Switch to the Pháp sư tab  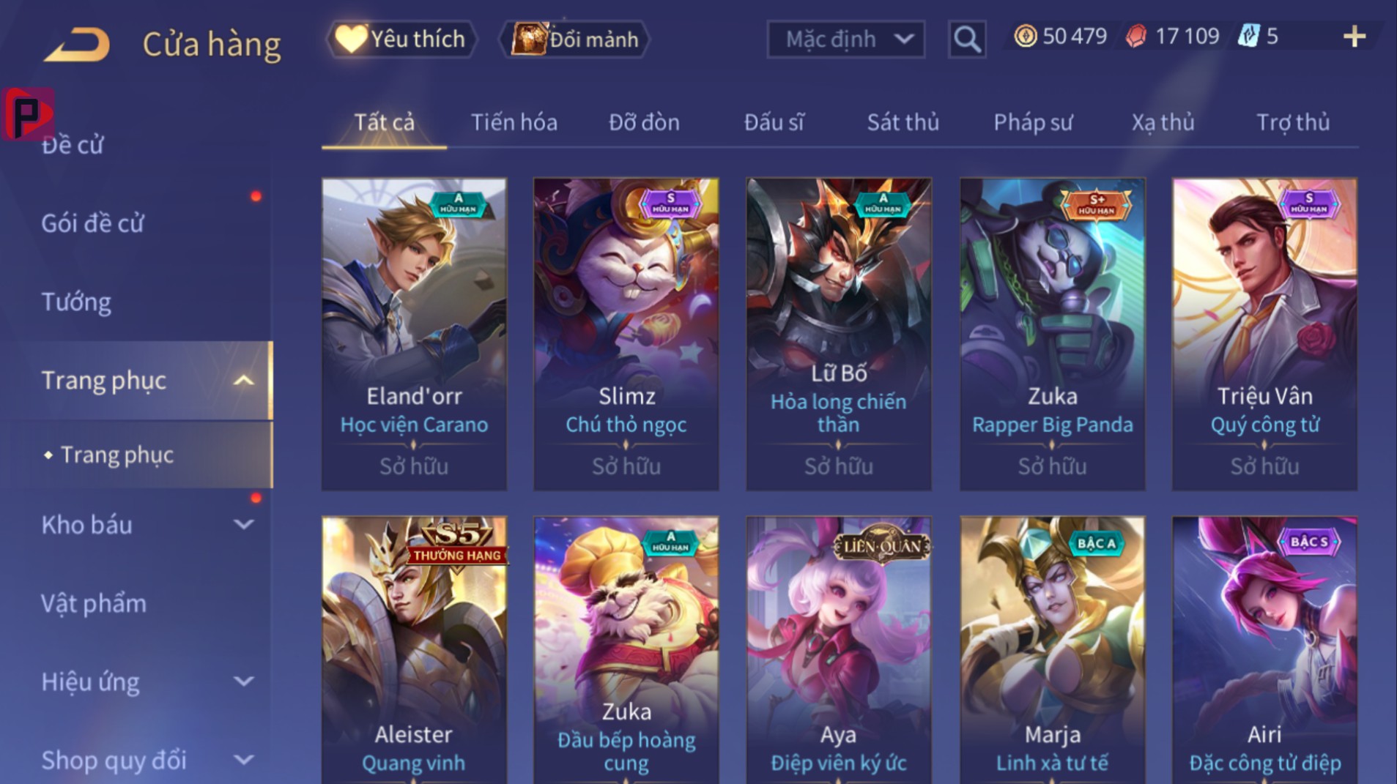pos(1033,122)
